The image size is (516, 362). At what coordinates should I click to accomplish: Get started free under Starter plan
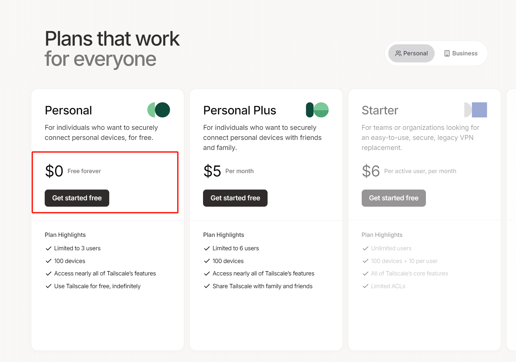(x=394, y=198)
